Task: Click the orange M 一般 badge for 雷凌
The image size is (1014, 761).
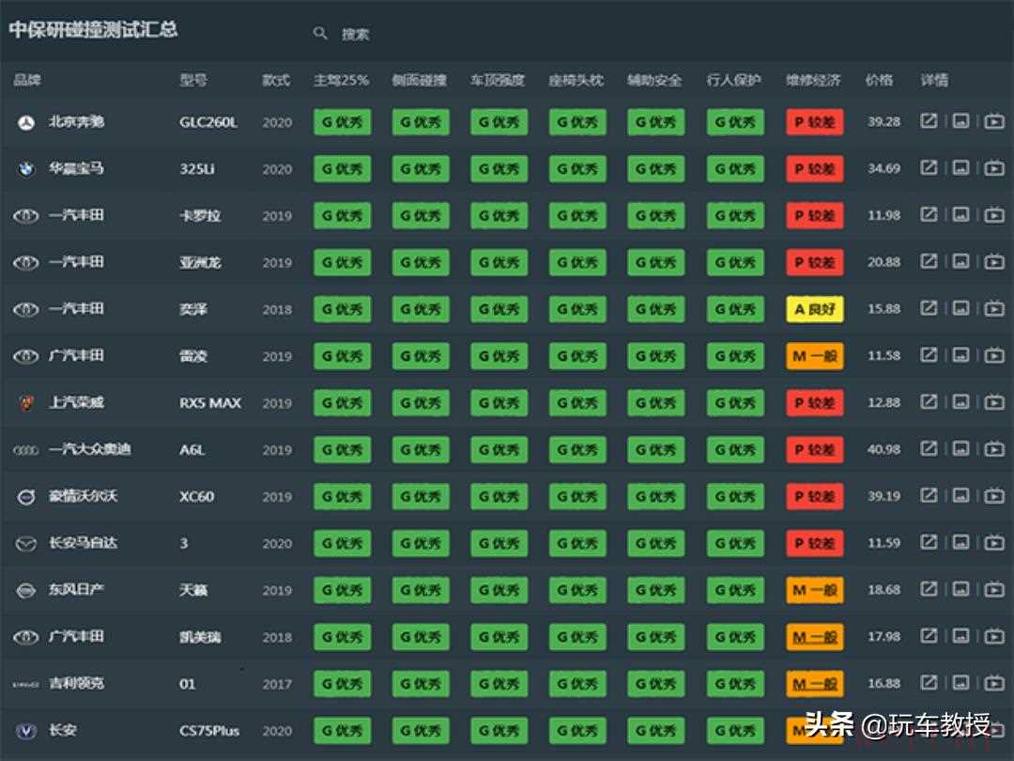Action: coord(814,356)
